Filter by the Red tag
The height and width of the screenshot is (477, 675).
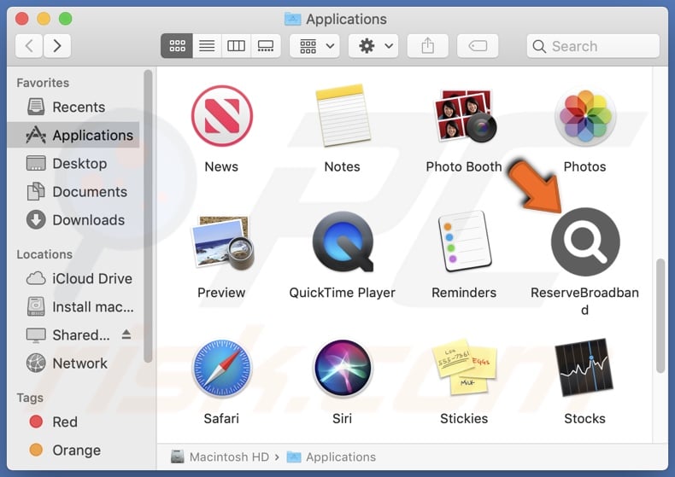73,422
